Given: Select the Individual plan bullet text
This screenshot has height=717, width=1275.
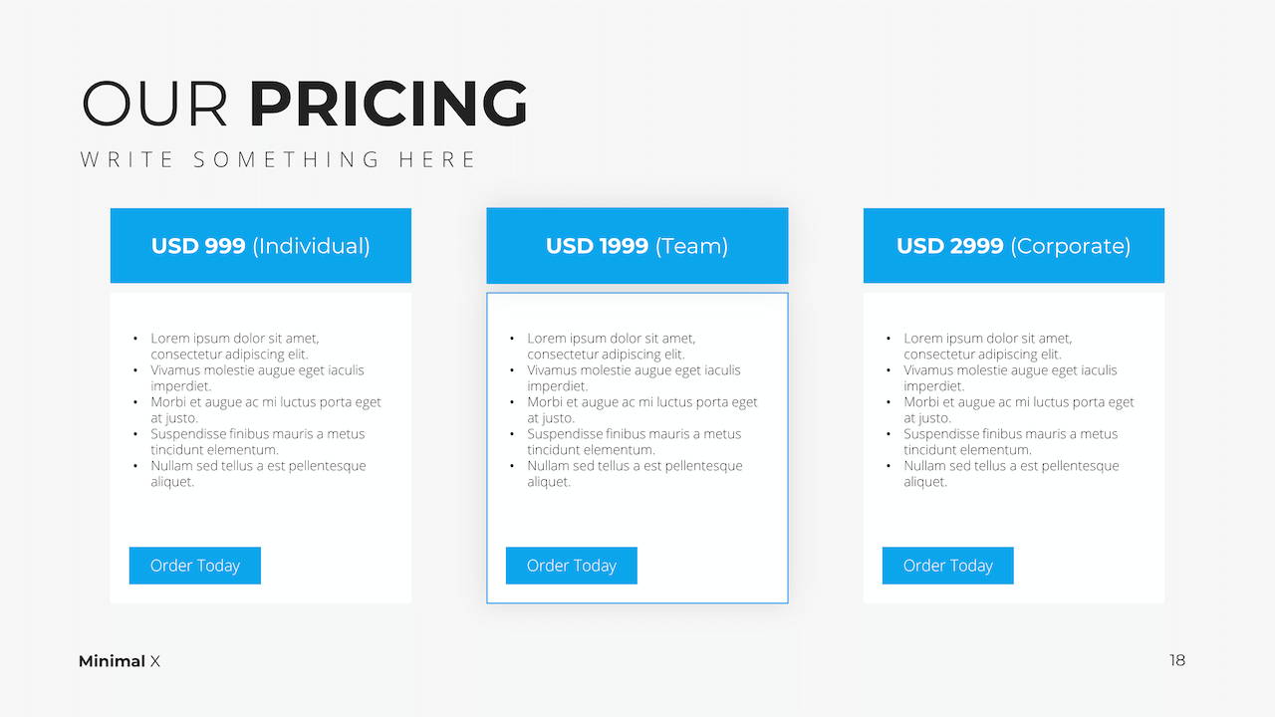Looking at the screenshot, I should point(258,410).
